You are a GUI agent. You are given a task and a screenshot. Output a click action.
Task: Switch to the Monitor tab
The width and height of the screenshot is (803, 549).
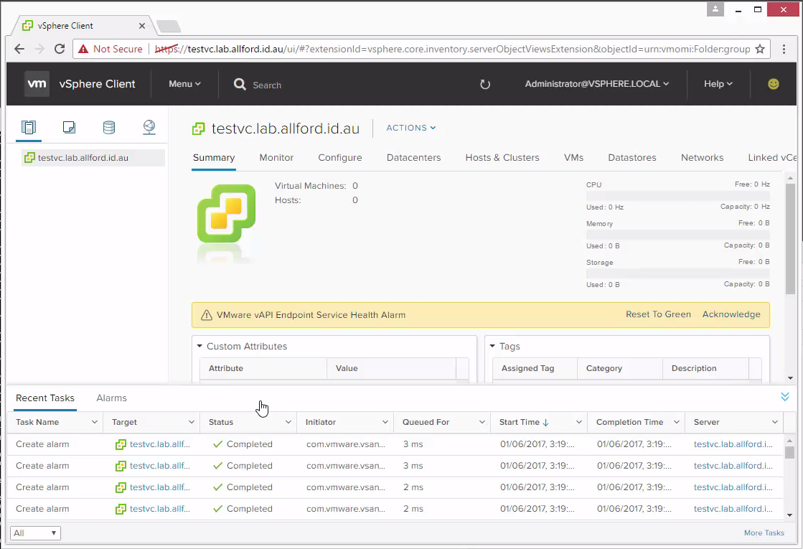coord(276,158)
